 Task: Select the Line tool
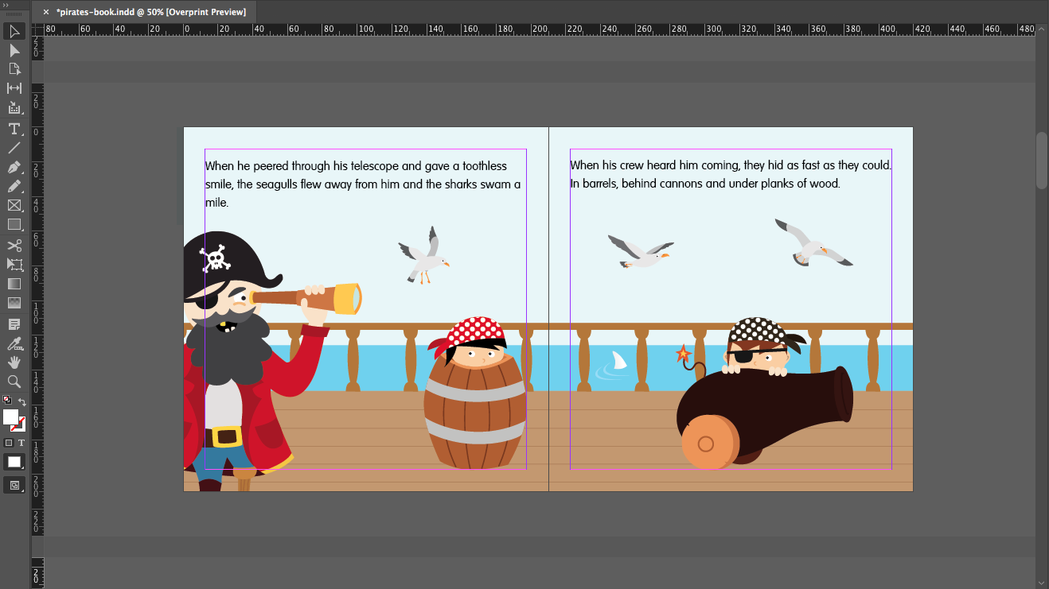click(14, 148)
